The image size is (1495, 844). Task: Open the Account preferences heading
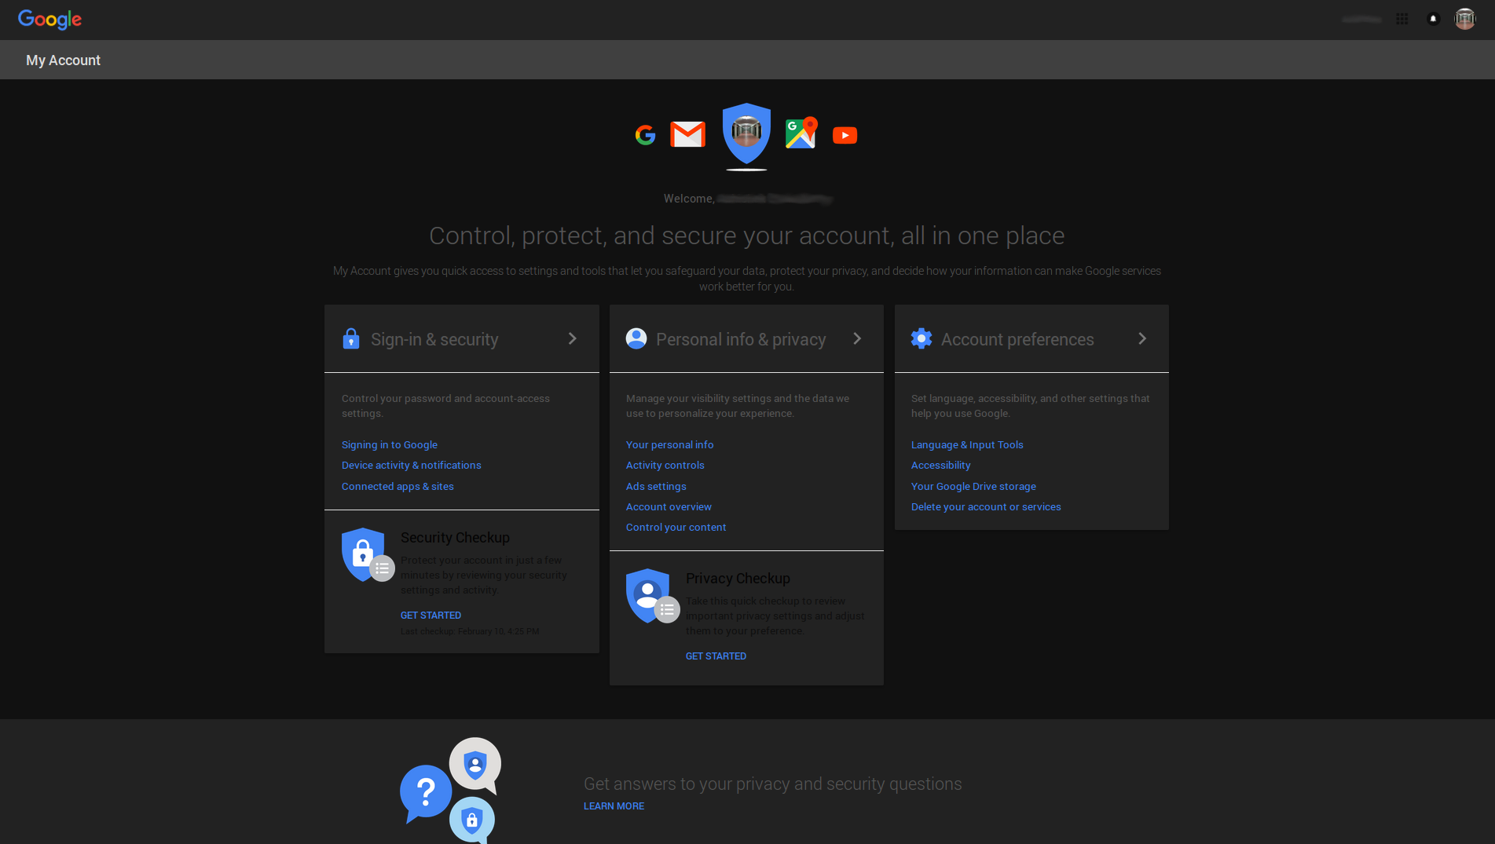pos(1017,339)
